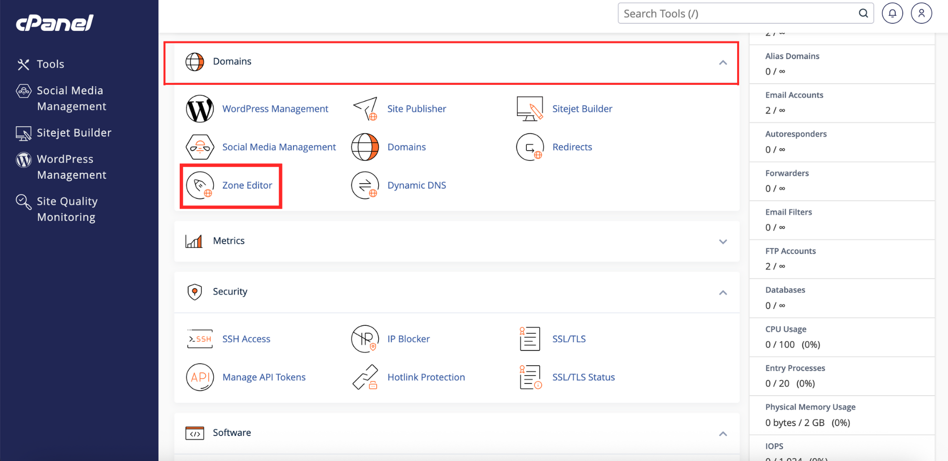Click the Hotlink Protection chain icon
The height and width of the screenshot is (461, 948).
click(x=365, y=378)
